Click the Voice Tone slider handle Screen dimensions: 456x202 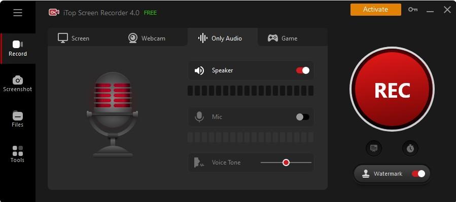(x=286, y=163)
